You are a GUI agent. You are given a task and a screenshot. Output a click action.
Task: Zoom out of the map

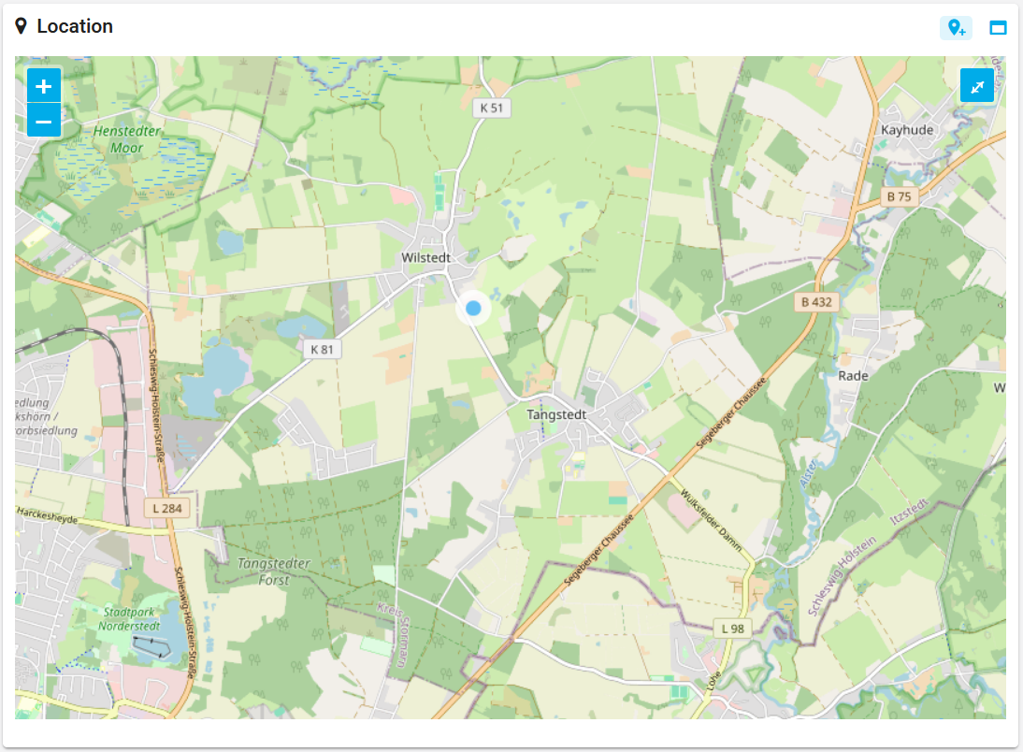click(44, 121)
